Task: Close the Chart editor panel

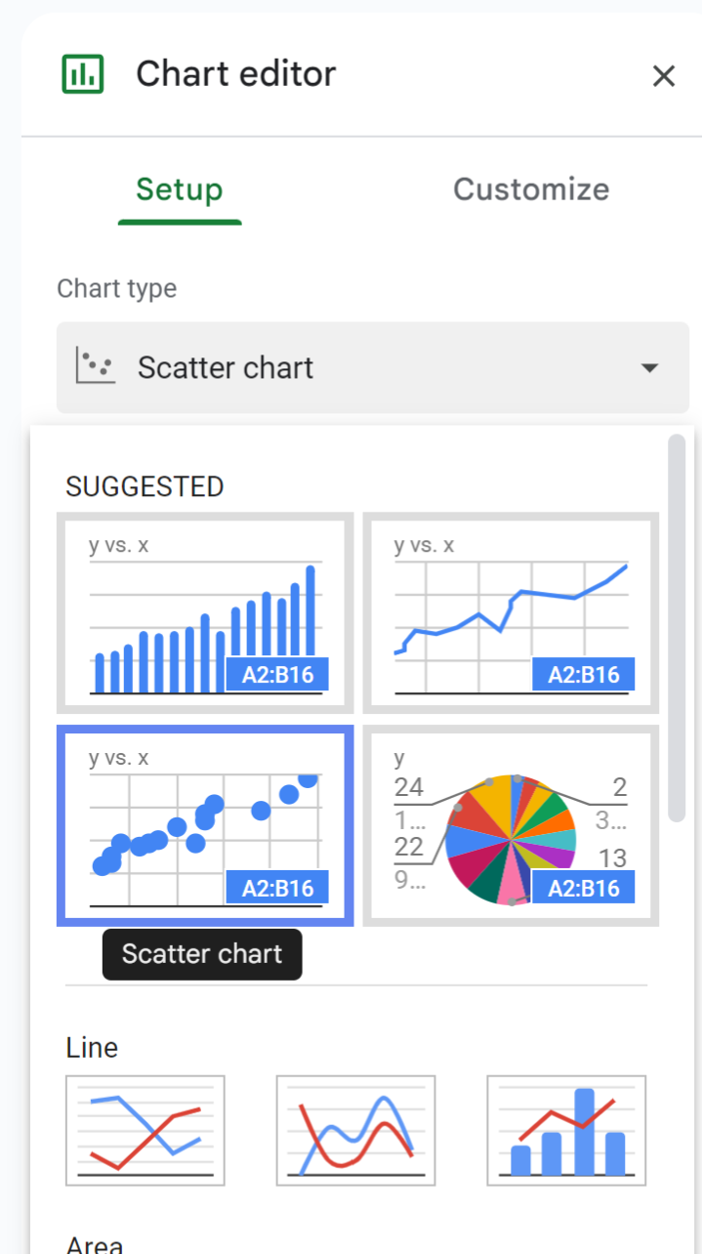Action: (x=664, y=75)
